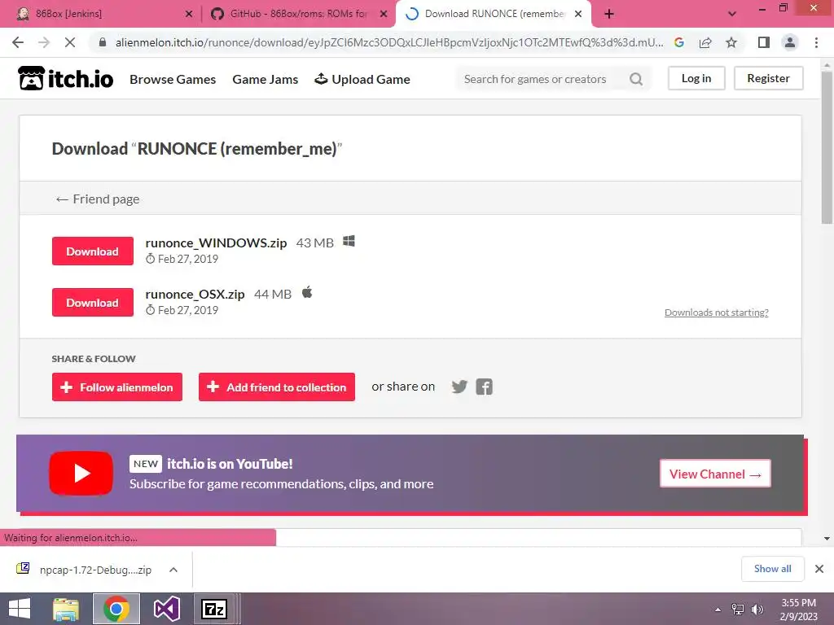This screenshot has height=625, width=834.
Task: Expand options arrow for npcap download
Action: pyautogui.click(x=173, y=570)
